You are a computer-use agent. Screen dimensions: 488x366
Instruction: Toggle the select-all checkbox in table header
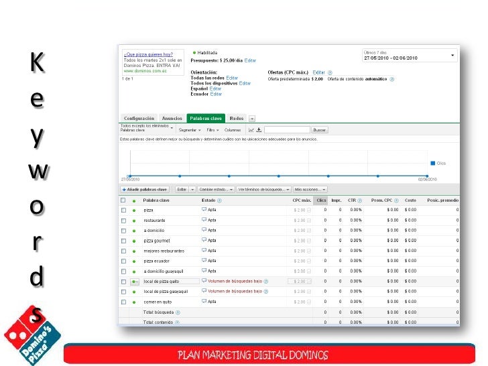(123, 200)
